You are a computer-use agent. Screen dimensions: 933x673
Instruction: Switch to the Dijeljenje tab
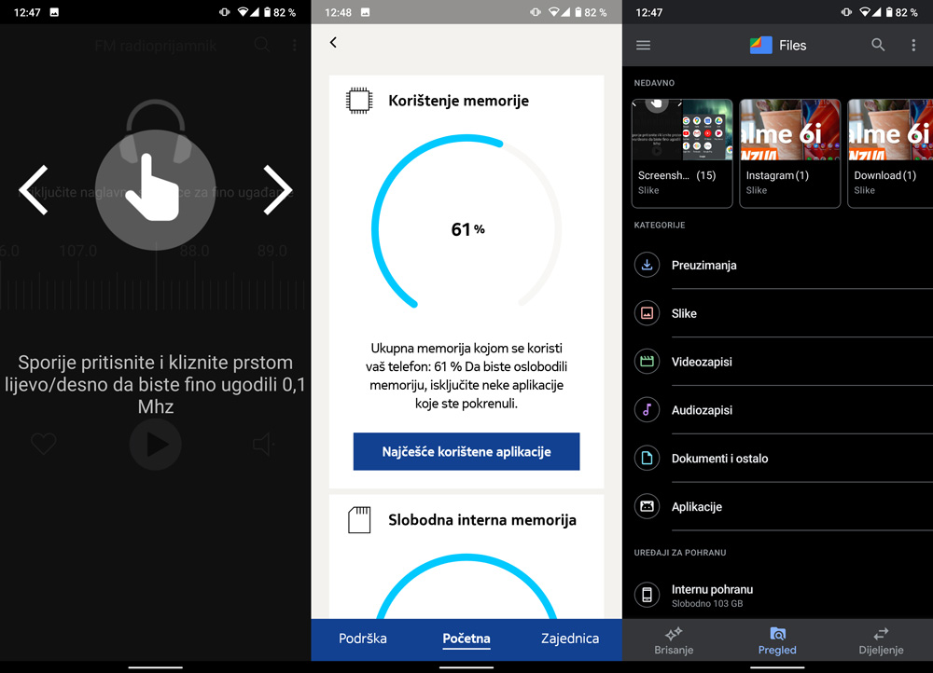880,640
